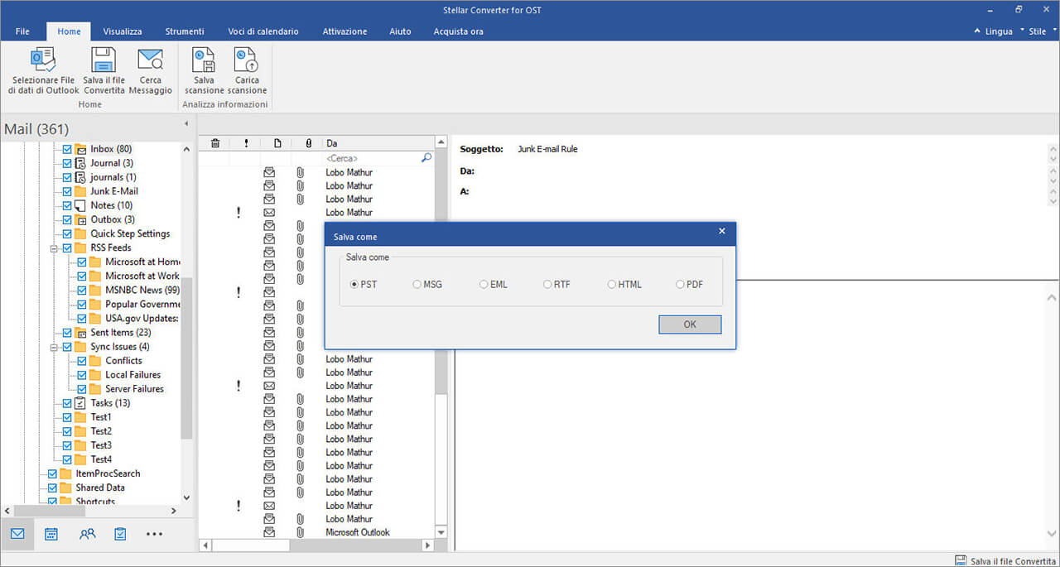
Task: Click Selezionare File di dati di Outlook icon
Action: pos(43,61)
